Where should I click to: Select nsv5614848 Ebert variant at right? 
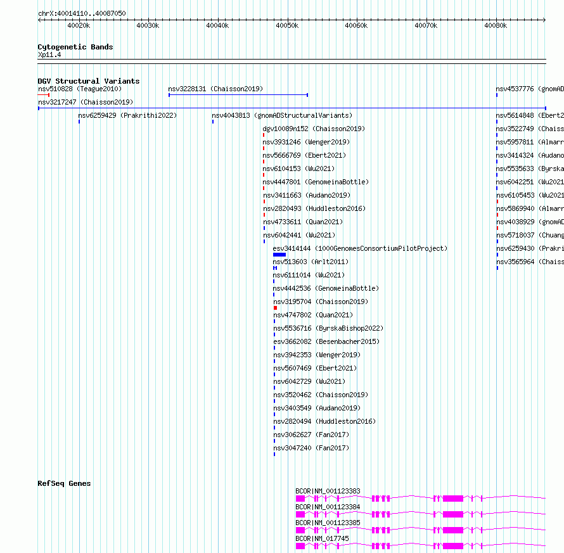530,115
